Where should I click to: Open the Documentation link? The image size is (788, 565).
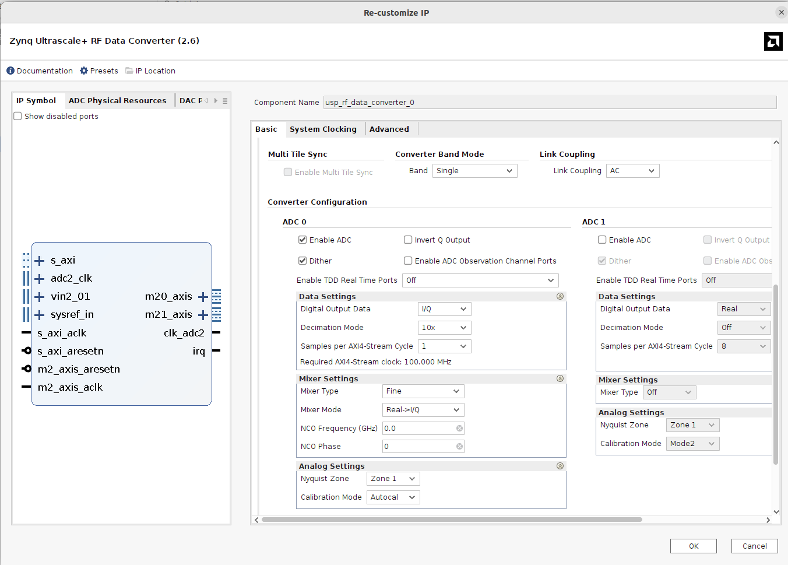pyautogui.click(x=45, y=71)
